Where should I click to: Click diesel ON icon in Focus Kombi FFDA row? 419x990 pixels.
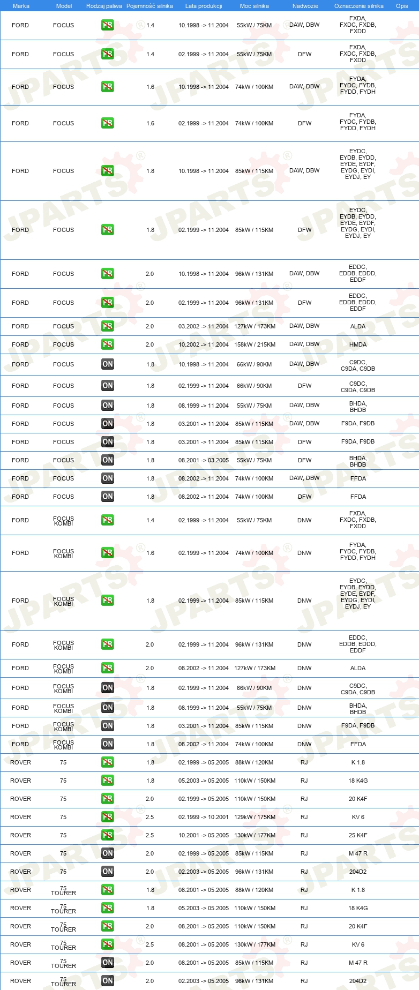coord(108,744)
